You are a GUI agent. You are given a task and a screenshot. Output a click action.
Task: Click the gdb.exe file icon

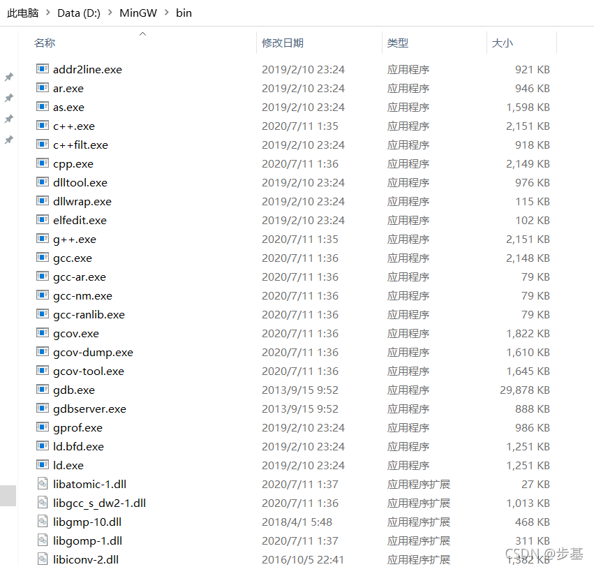[x=43, y=390]
